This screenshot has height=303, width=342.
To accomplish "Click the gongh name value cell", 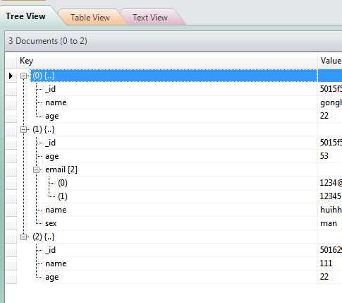I will [x=330, y=102].
